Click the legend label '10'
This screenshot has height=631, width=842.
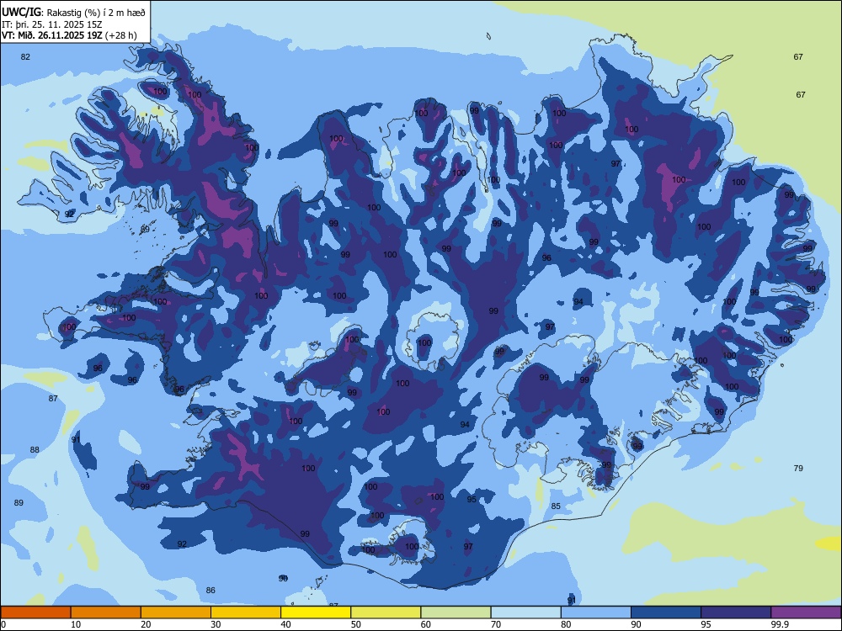[76, 624]
